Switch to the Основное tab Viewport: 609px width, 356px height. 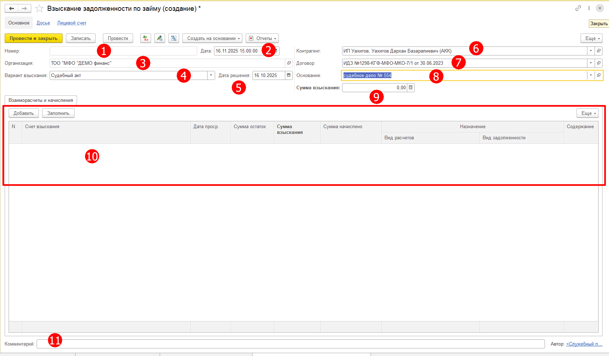tap(19, 23)
